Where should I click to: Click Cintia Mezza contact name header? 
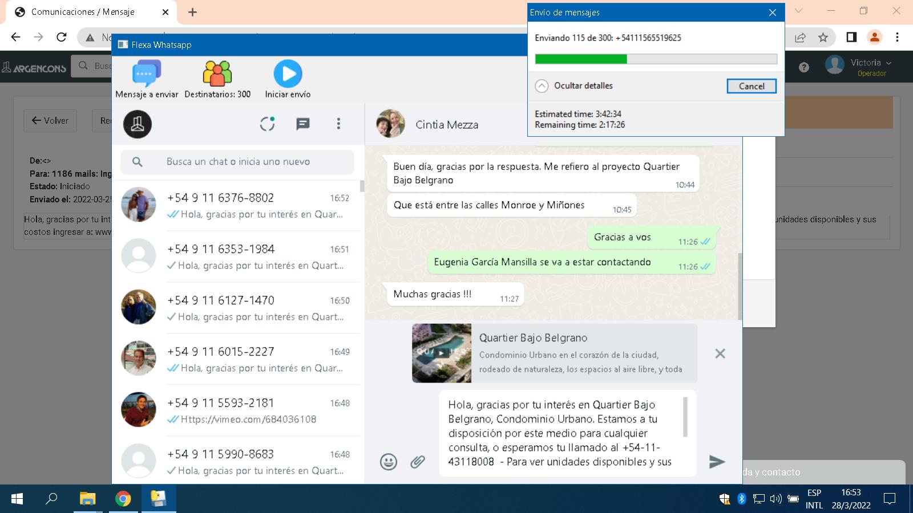(447, 125)
